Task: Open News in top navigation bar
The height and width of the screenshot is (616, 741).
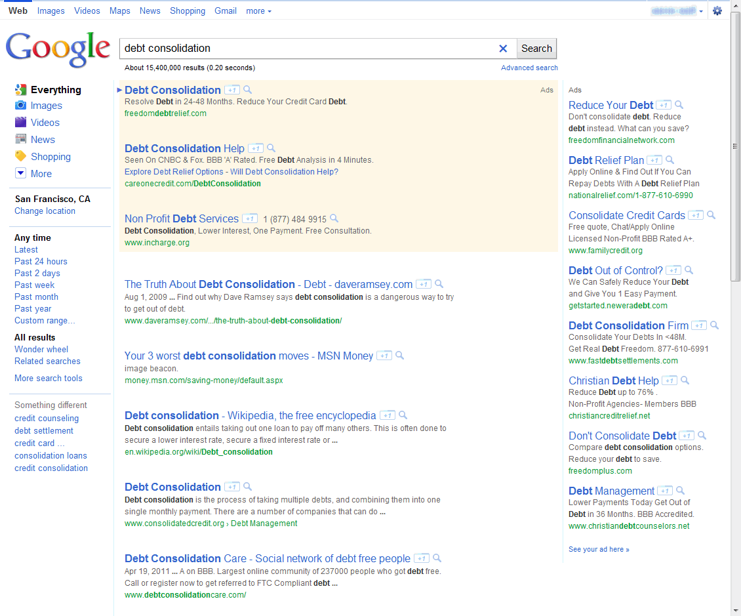Action: tap(150, 11)
